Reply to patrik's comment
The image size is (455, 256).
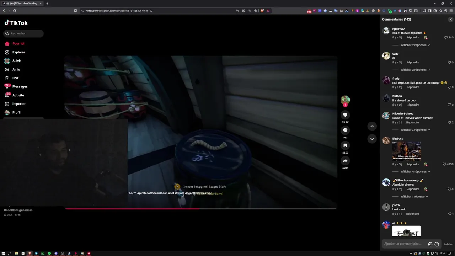pos(412,214)
